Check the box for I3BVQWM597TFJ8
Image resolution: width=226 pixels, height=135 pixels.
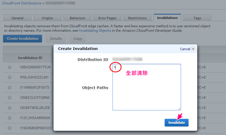(10, 67)
